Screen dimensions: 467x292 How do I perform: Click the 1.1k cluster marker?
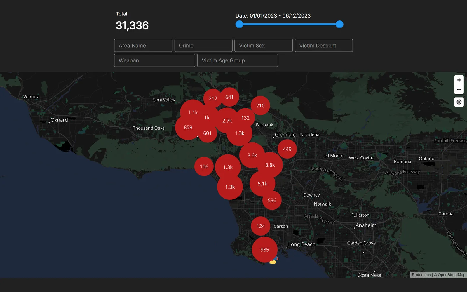click(x=193, y=112)
